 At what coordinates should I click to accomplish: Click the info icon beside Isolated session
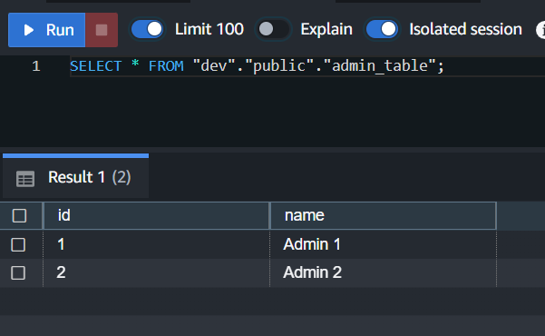[x=540, y=30]
